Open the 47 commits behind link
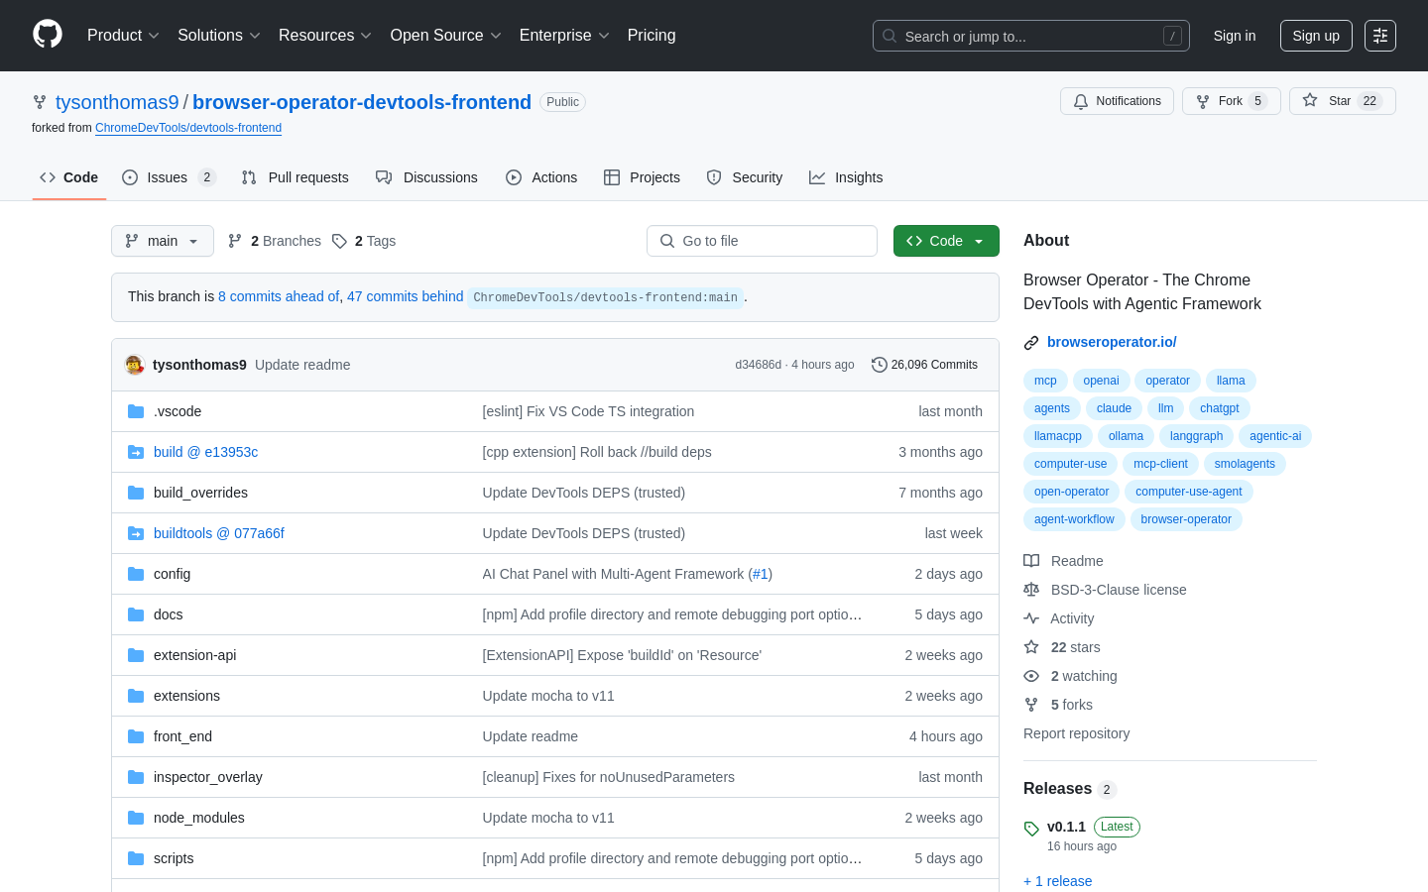 point(406,296)
